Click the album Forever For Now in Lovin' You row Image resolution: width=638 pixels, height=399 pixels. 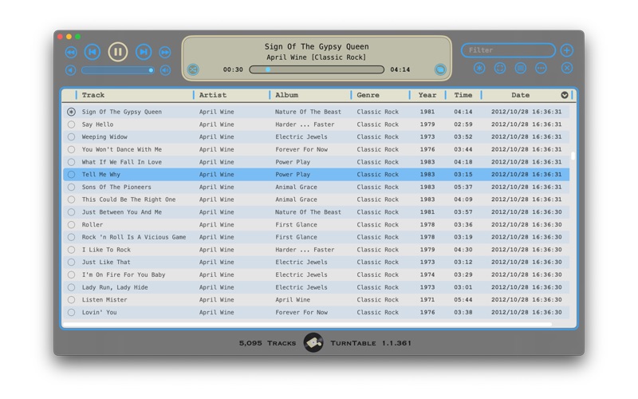(301, 312)
